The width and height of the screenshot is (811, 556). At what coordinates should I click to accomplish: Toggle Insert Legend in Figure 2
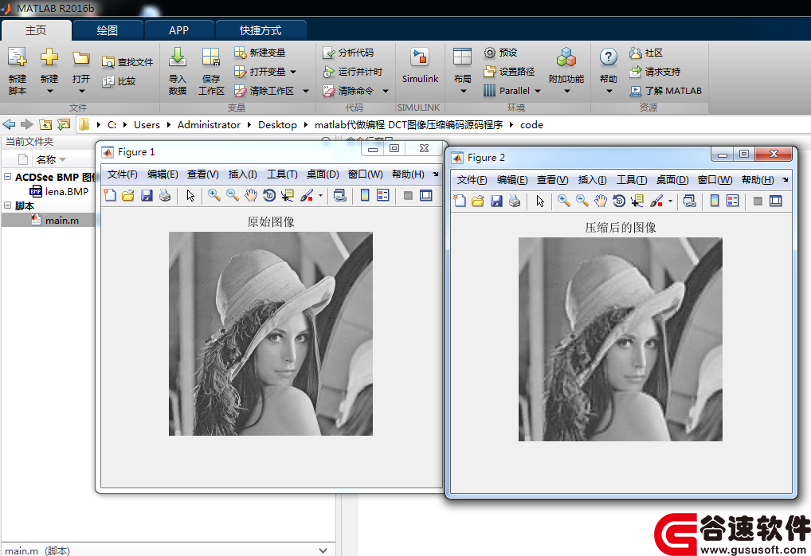[x=733, y=201]
